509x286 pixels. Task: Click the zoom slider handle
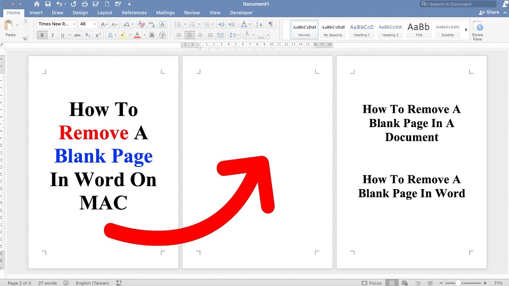tap(458, 283)
